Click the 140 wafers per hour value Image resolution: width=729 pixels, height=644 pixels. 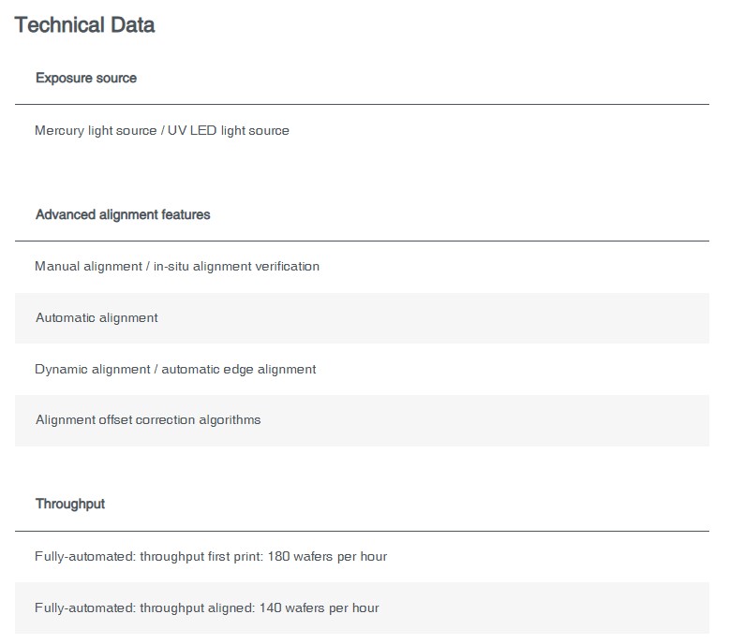pos(319,607)
